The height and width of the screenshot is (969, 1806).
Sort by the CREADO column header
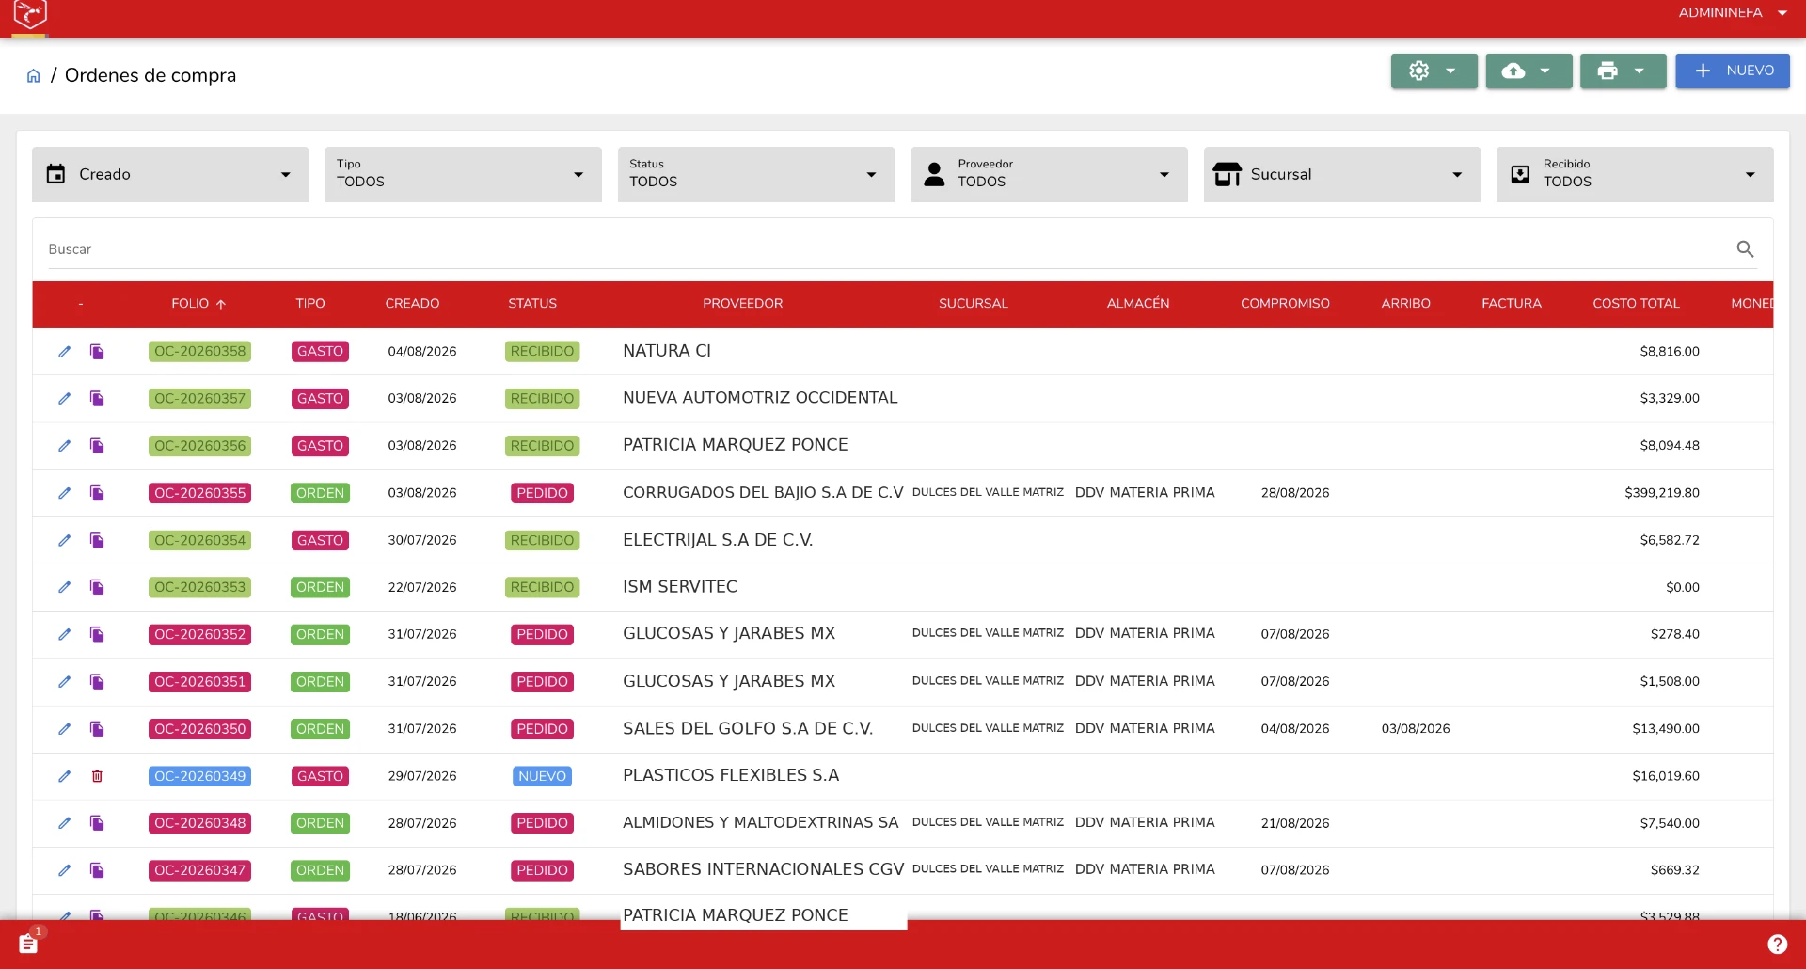[412, 304]
